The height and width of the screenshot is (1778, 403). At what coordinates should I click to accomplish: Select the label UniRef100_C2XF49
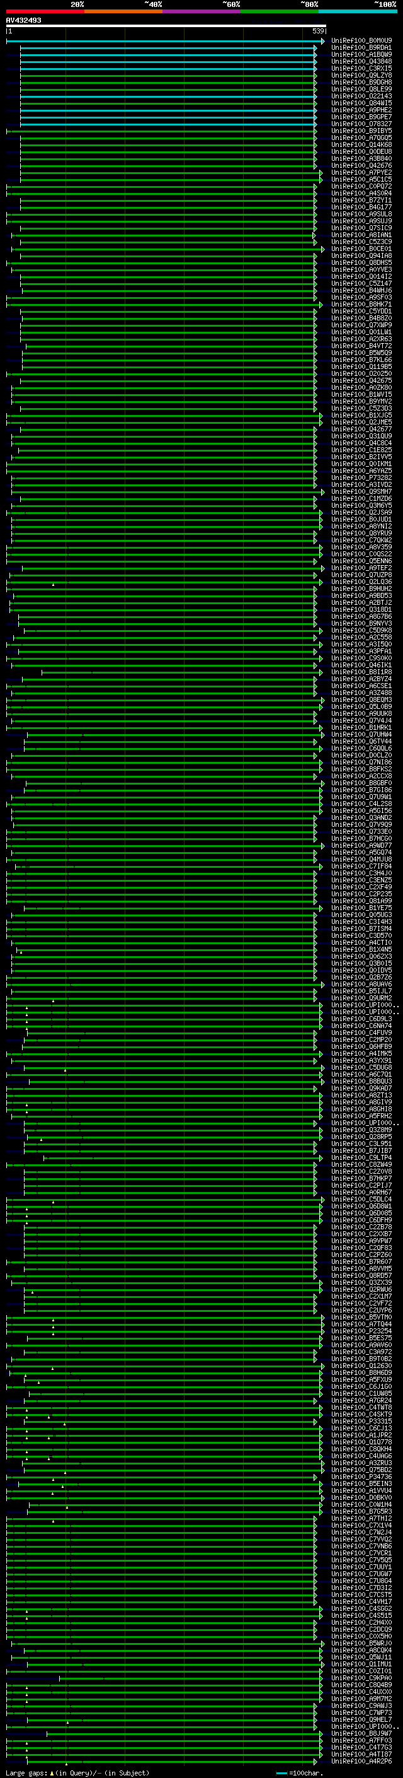click(x=361, y=887)
